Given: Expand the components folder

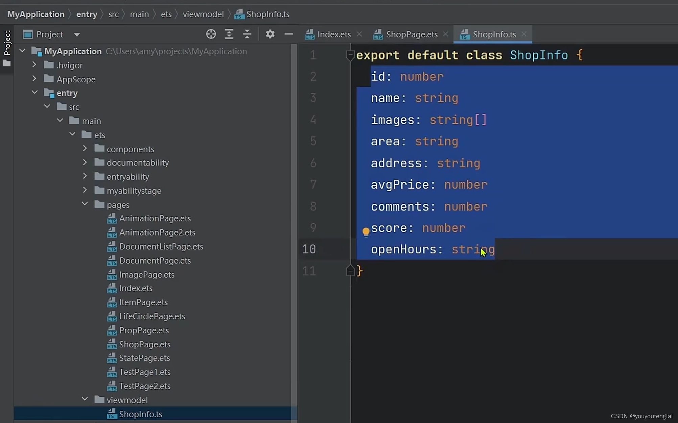Looking at the screenshot, I should point(85,148).
